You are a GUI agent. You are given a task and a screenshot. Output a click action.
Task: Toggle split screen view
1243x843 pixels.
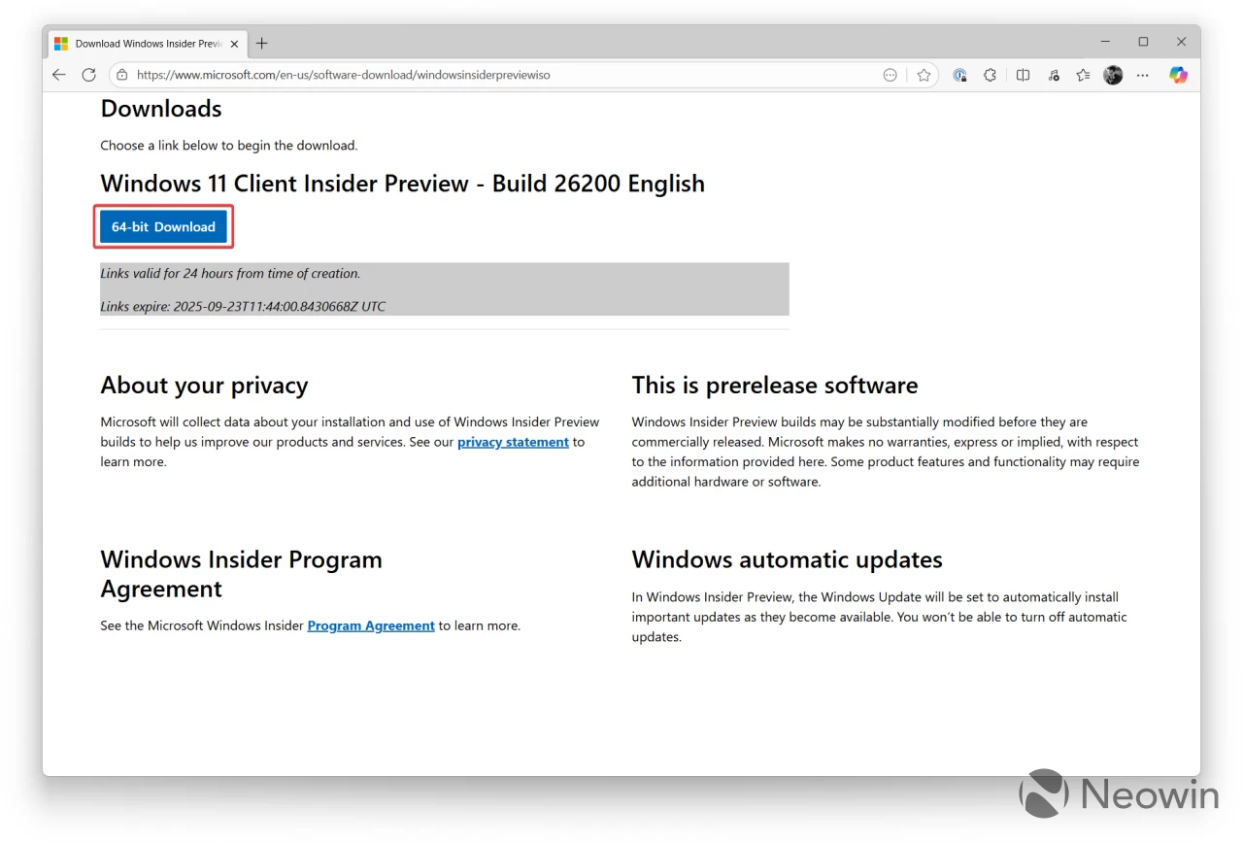(x=1023, y=75)
